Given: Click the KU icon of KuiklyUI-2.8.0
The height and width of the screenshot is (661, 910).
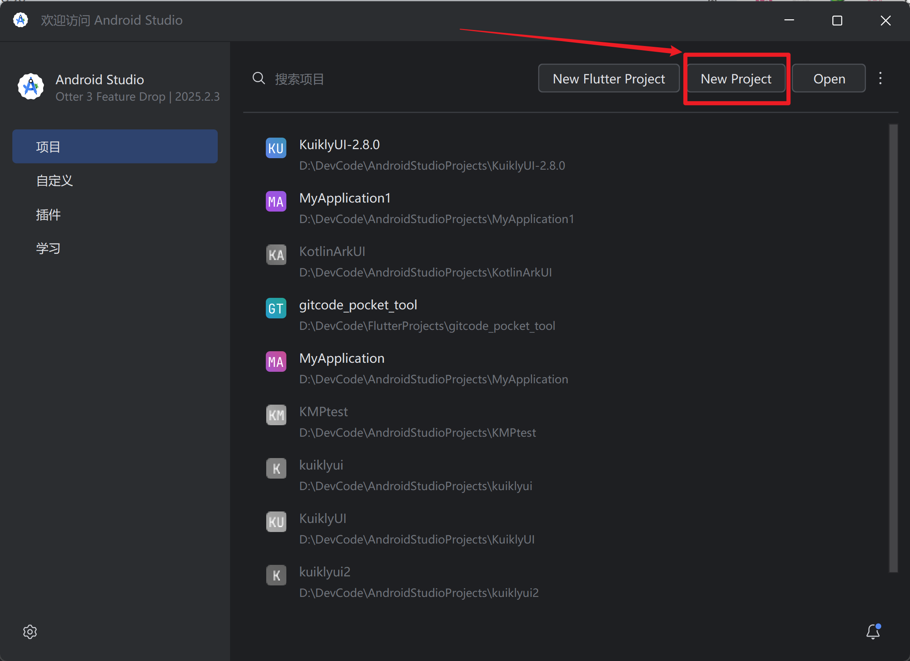Looking at the screenshot, I should click(276, 148).
